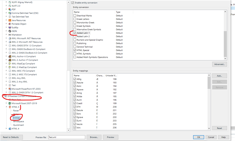
Task: Click the XML: Microsoft .NET Resources icon
Action: click(x=10, y=38)
